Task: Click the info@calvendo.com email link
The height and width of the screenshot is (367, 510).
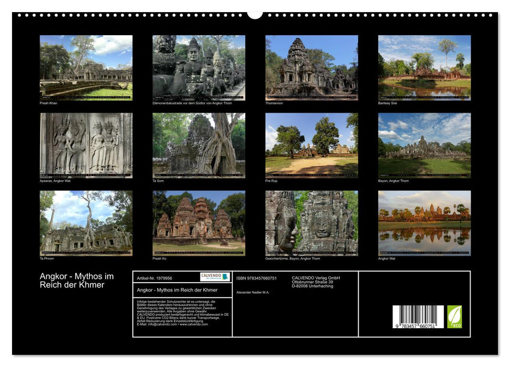Action: click(x=163, y=325)
